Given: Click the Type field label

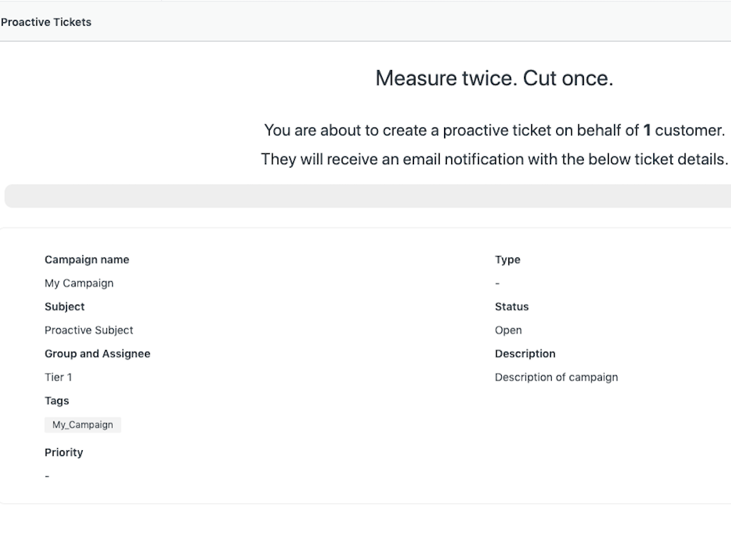Looking at the screenshot, I should pyautogui.click(x=508, y=260).
